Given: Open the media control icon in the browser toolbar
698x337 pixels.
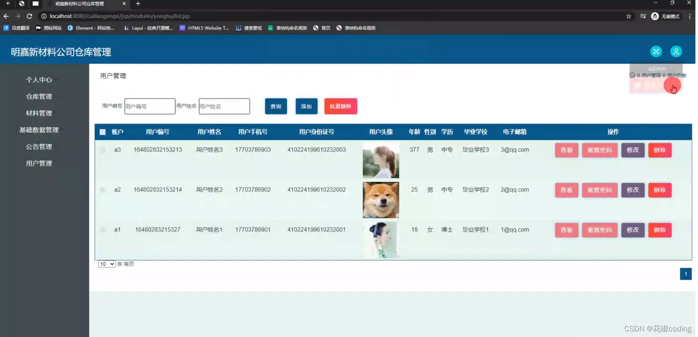Looking at the screenshot, I should click(x=643, y=16).
